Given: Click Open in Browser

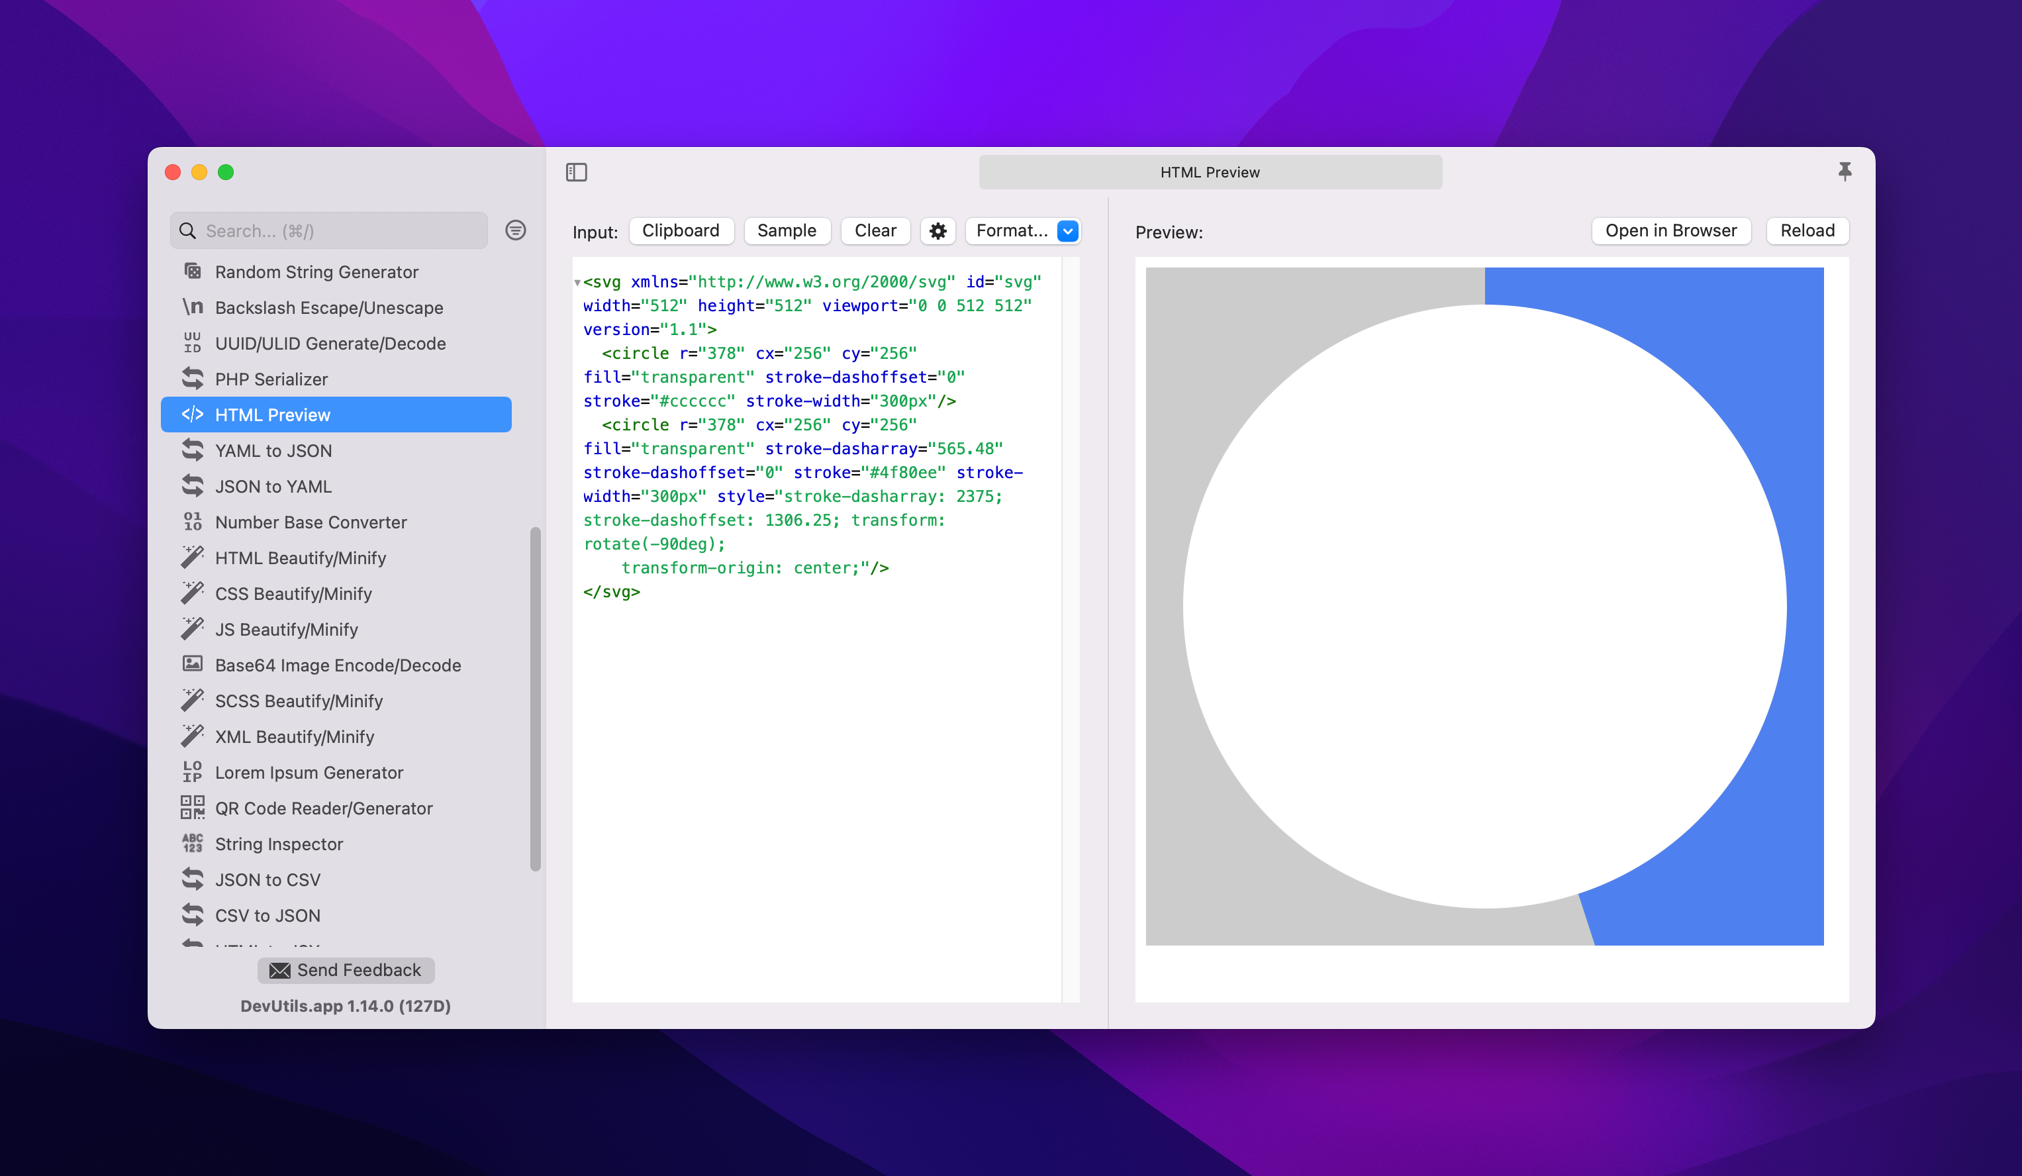Looking at the screenshot, I should pyautogui.click(x=1670, y=231).
